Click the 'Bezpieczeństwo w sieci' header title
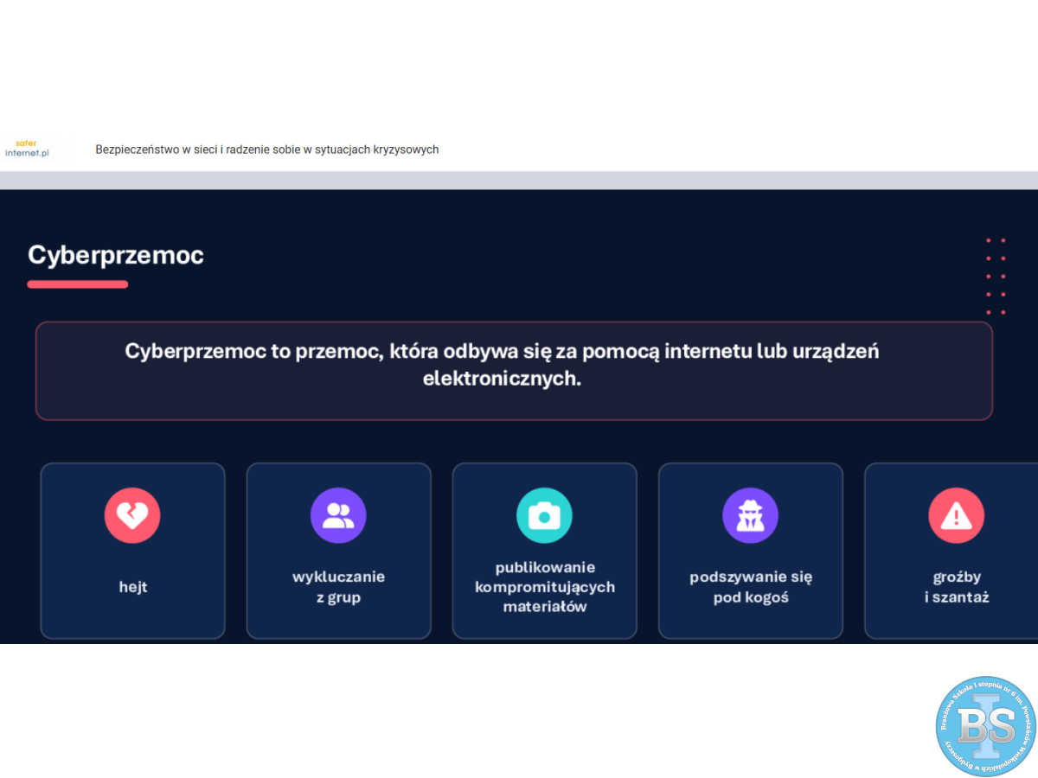 (266, 150)
